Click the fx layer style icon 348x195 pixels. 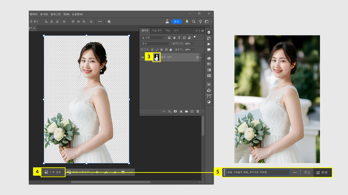click(x=170, y=111)
